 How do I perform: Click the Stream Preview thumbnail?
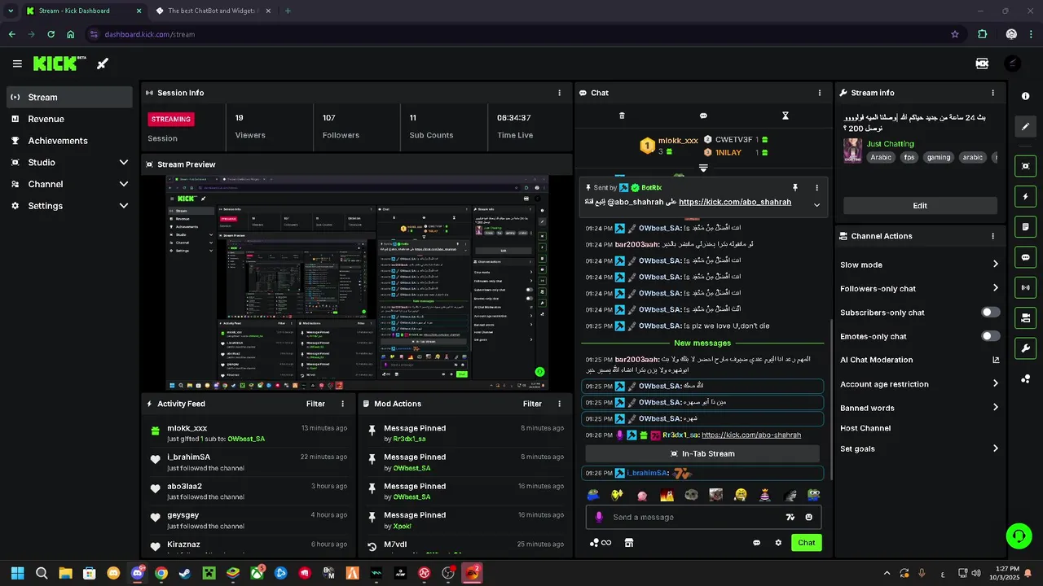[x=356, y=282]
